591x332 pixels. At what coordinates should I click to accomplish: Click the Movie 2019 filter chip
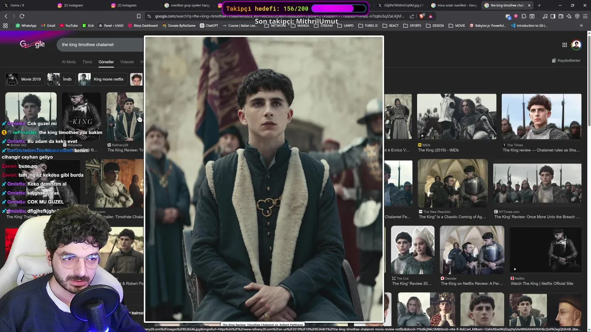click(x=24, y=79)
